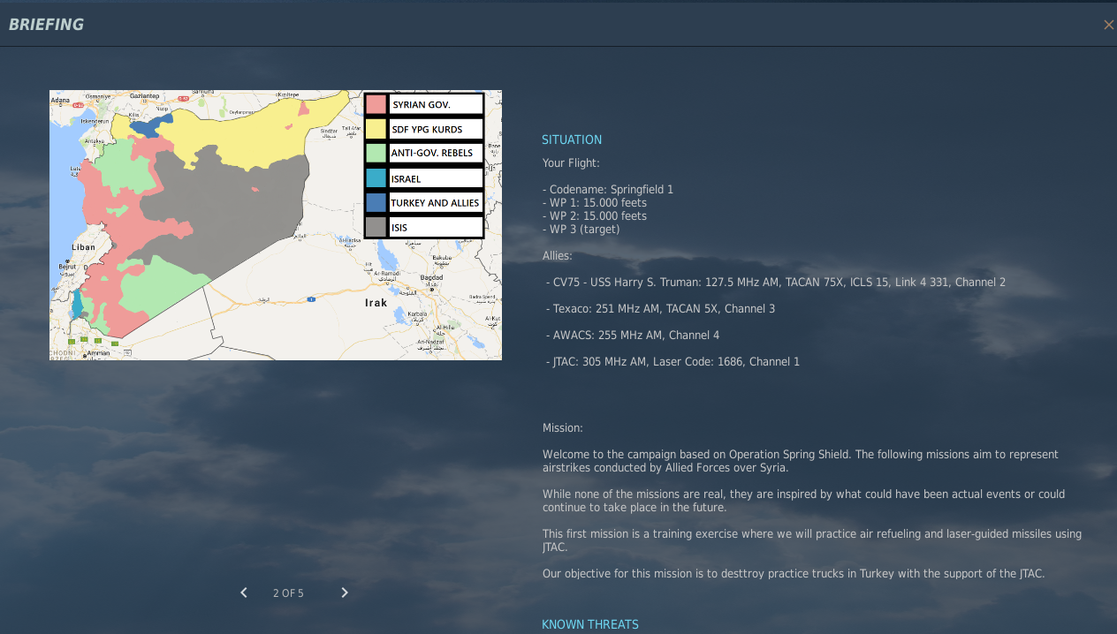Click the JTAC laser code 1686 line
The image size is (1117, 634).
pos(672,361)
